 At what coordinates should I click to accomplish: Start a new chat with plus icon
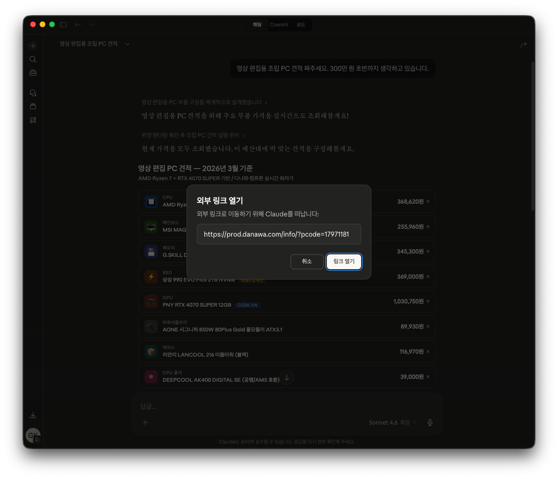point(33,46)
